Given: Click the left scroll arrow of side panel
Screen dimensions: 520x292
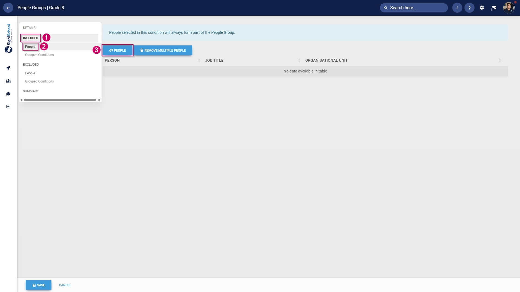Looking at the screenshot, I should pyautogui.click(x=21, y=100).
